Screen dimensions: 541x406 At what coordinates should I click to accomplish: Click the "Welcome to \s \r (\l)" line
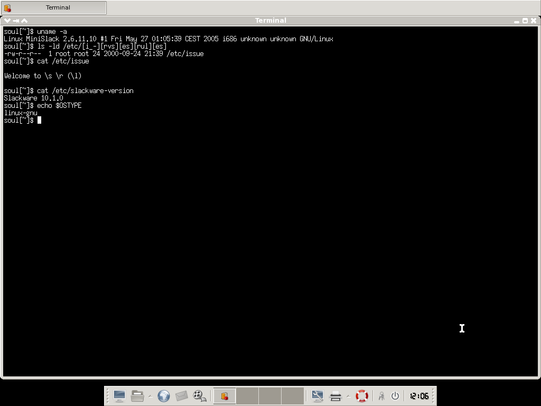pos(43,76)
